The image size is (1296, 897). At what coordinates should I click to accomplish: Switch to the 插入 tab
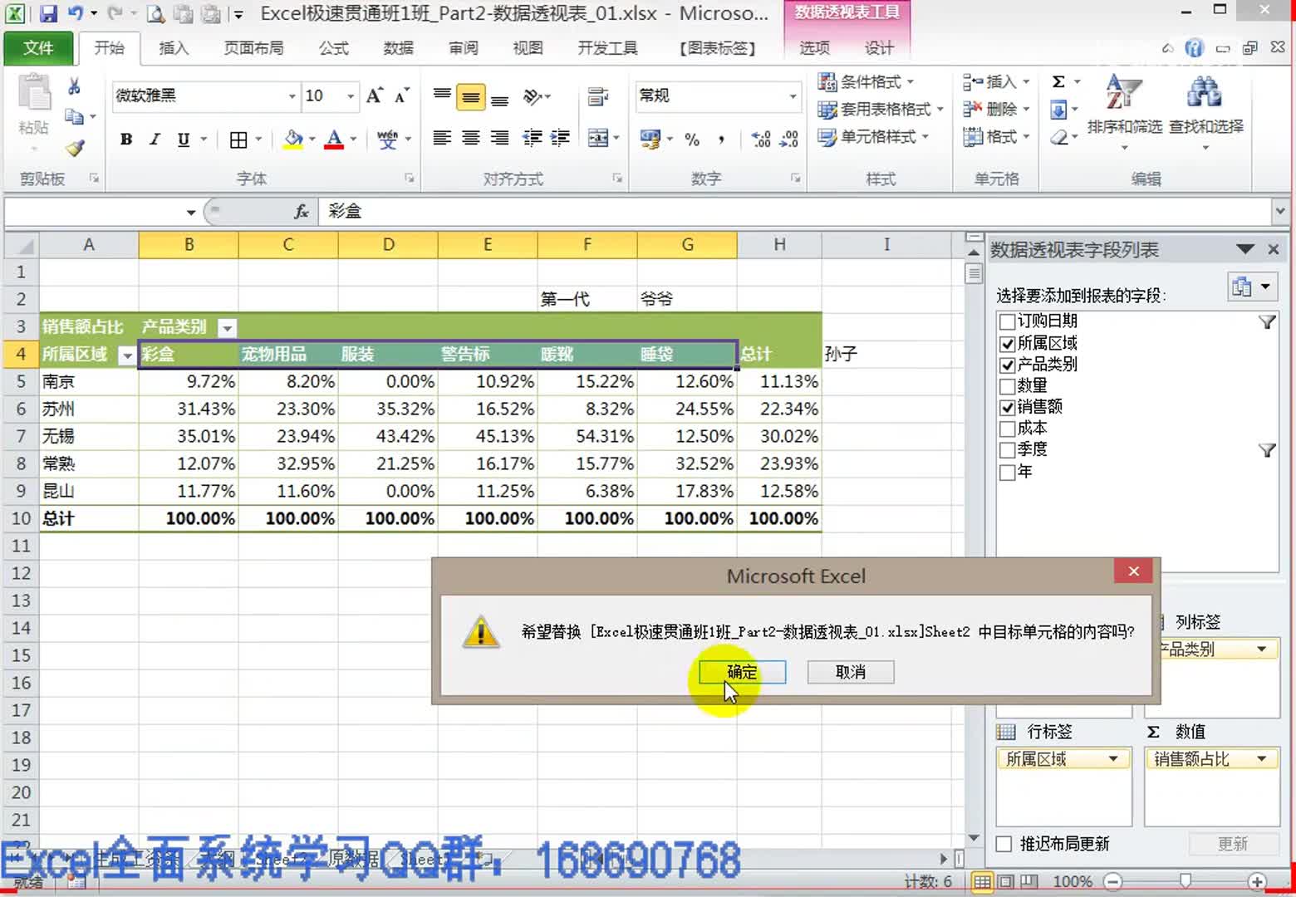[174, 48]
